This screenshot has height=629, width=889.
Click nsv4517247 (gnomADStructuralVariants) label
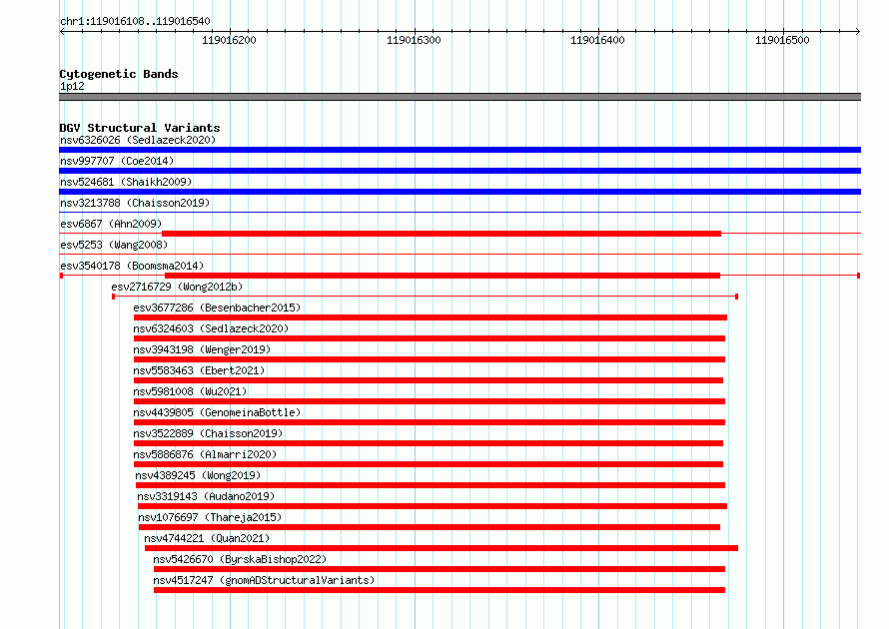click(265, 580)
